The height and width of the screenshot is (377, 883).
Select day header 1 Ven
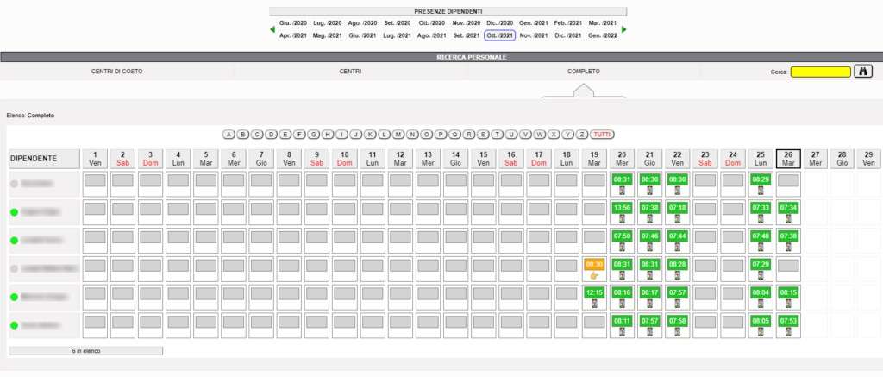tap(95, 159)
